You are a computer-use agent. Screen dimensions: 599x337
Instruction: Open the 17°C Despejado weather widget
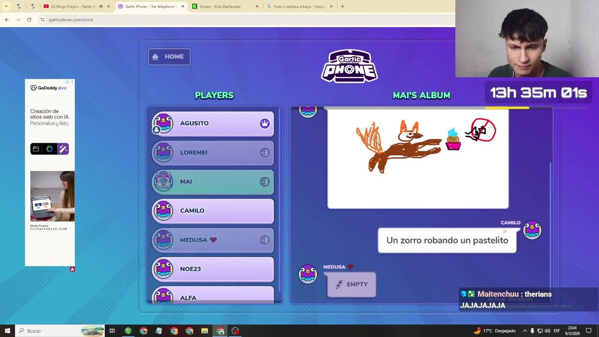(x=494, y=331)
